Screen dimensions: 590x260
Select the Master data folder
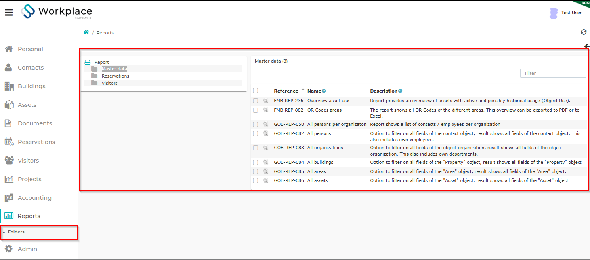[x=115, y=69]
